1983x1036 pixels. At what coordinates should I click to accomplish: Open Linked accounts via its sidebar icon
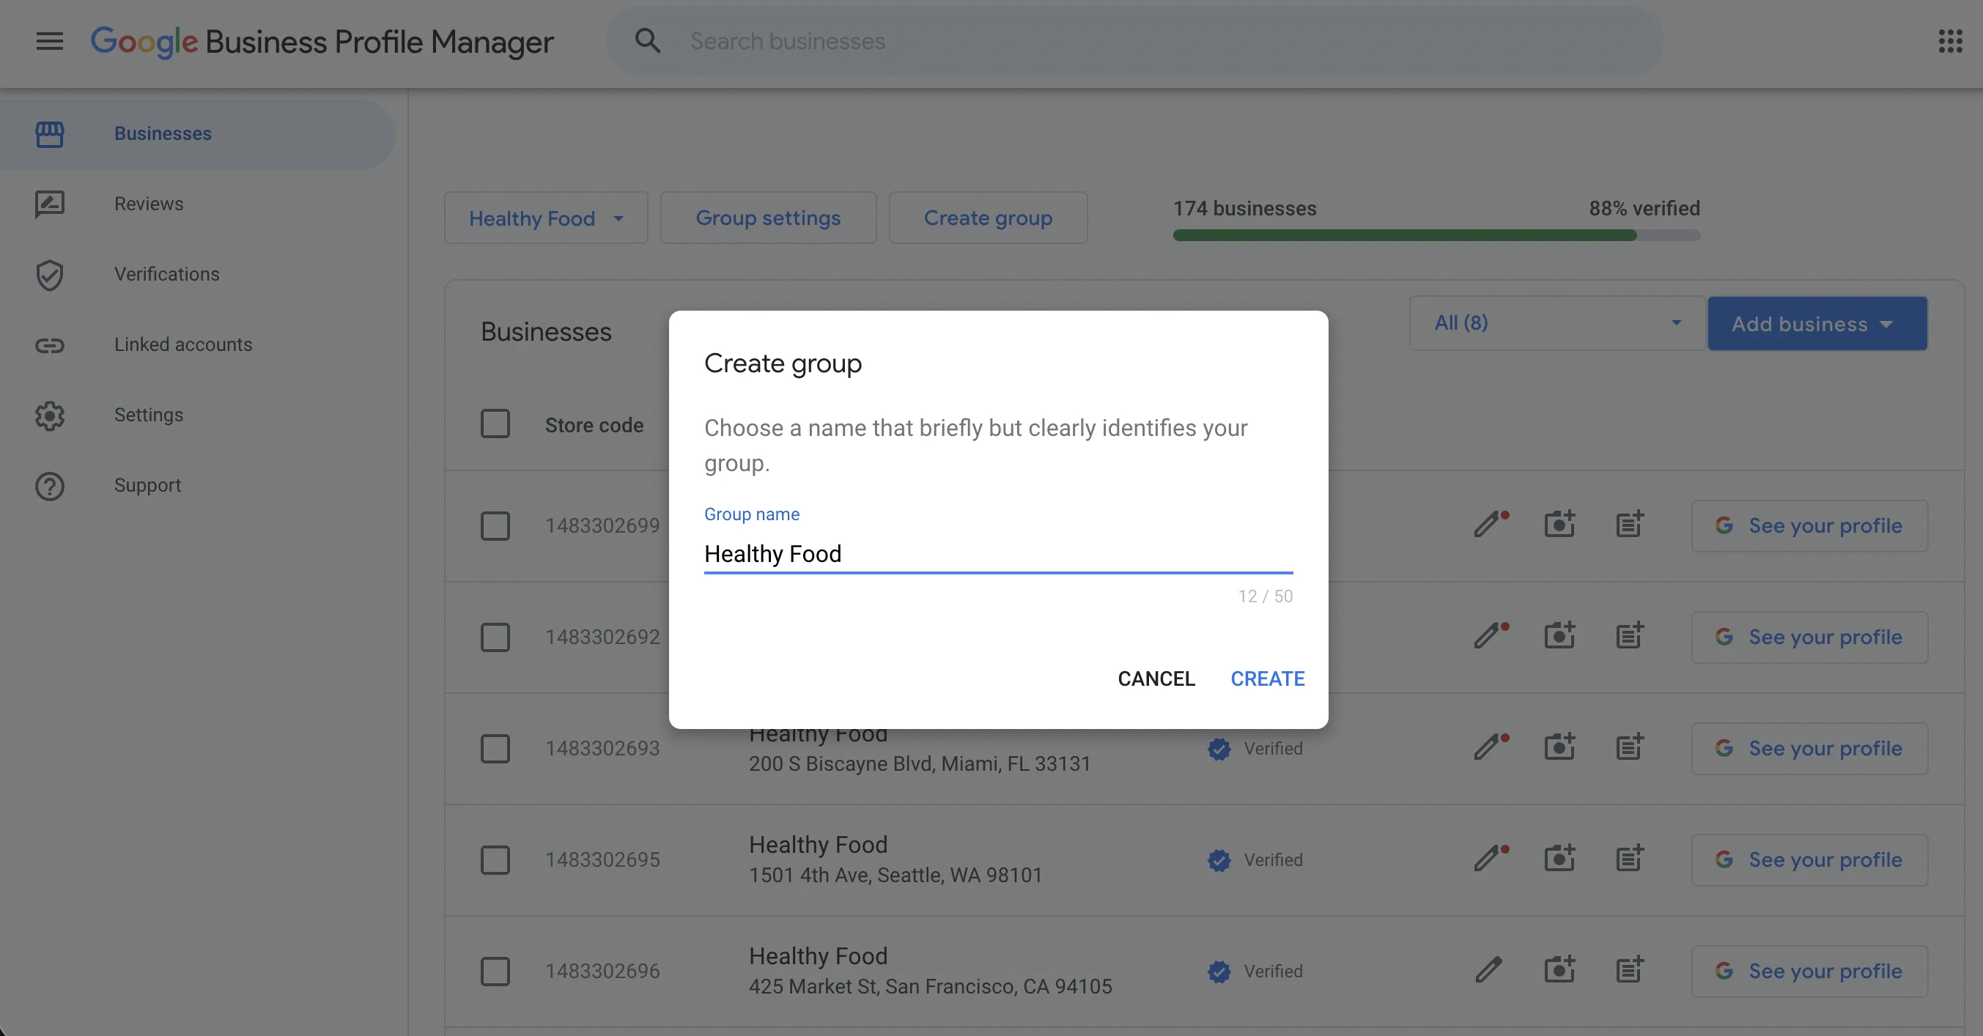click(48, 346)
